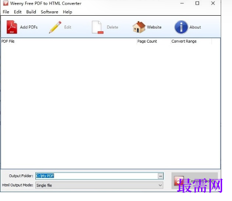Click the app icon in title bar

click(5, 3)
